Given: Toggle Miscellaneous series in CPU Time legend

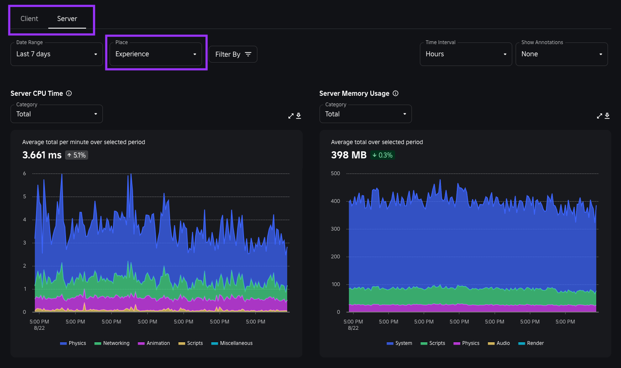Looking at the screenshot, I should click(232, 343).
